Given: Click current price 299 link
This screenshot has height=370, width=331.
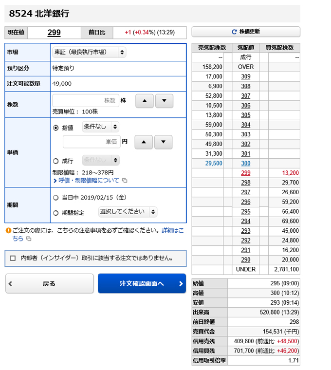Looking at the screenshot, I should point(54,32).
